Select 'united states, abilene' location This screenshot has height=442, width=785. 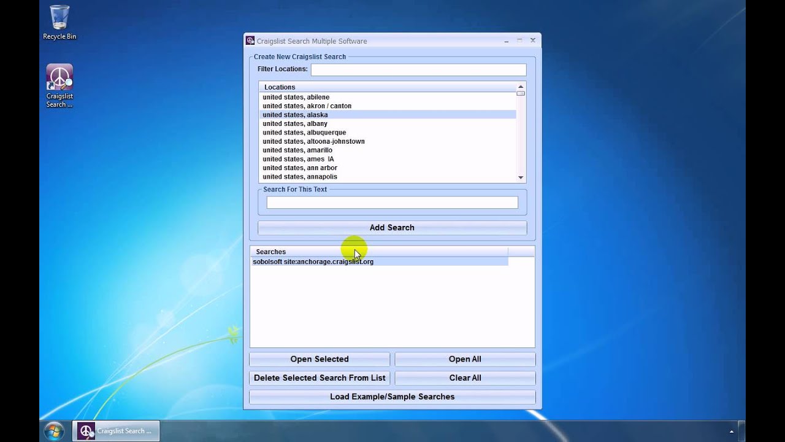point(388,97)
